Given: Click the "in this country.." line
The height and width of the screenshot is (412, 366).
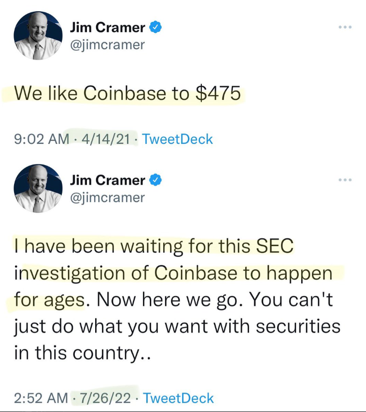Looking at the screenshot, I should tap(82, 353).
